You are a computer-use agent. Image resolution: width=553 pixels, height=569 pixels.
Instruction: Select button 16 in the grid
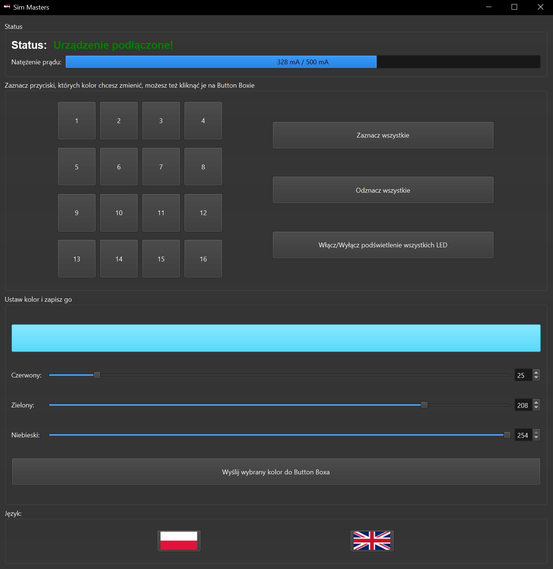tap(203, 259)
